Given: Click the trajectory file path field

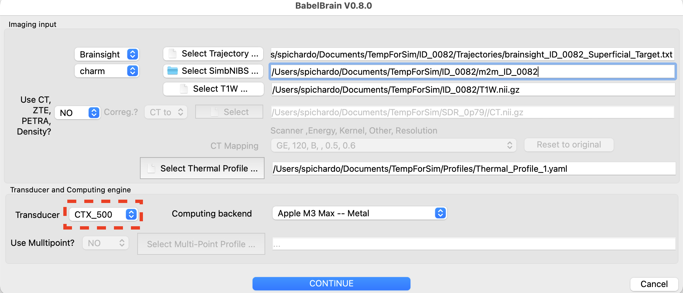Looking at the screenshot, I should click(472, 54).
